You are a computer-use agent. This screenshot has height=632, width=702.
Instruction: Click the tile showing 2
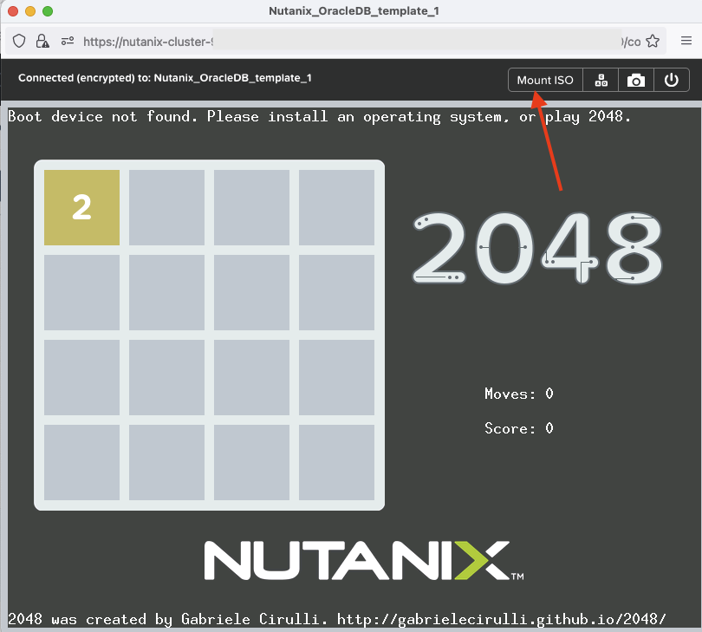(x=82, y=207)
